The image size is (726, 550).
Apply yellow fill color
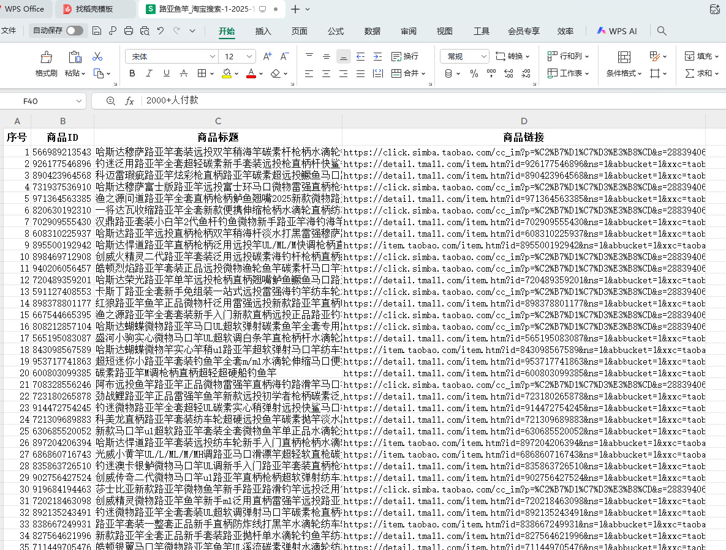point(227,73)
